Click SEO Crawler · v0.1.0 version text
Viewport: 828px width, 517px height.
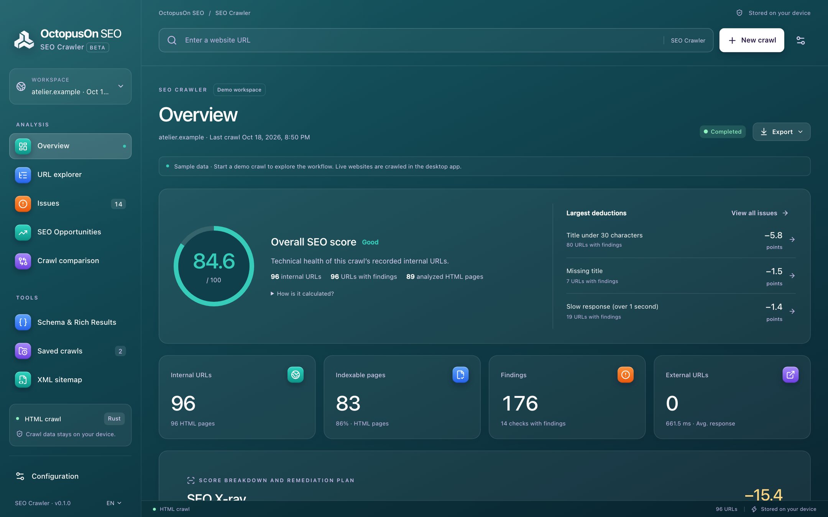click(x=43, y=503)
